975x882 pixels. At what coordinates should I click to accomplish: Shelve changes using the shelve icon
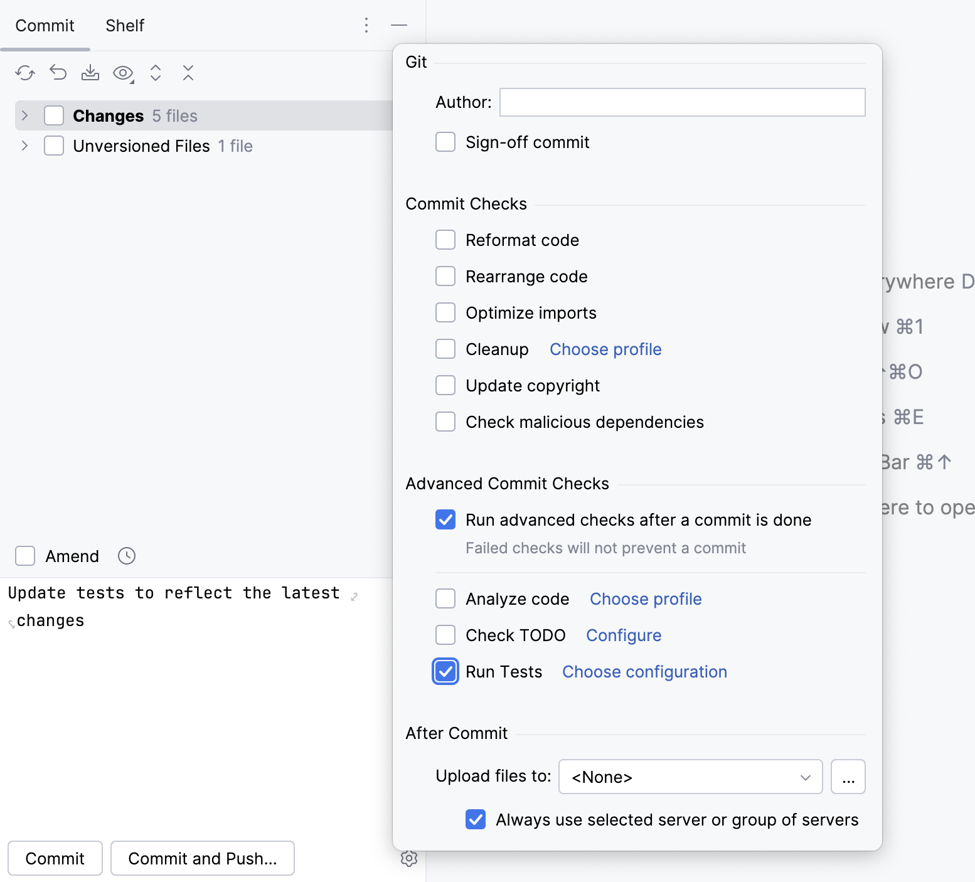[x=90, y=73]
